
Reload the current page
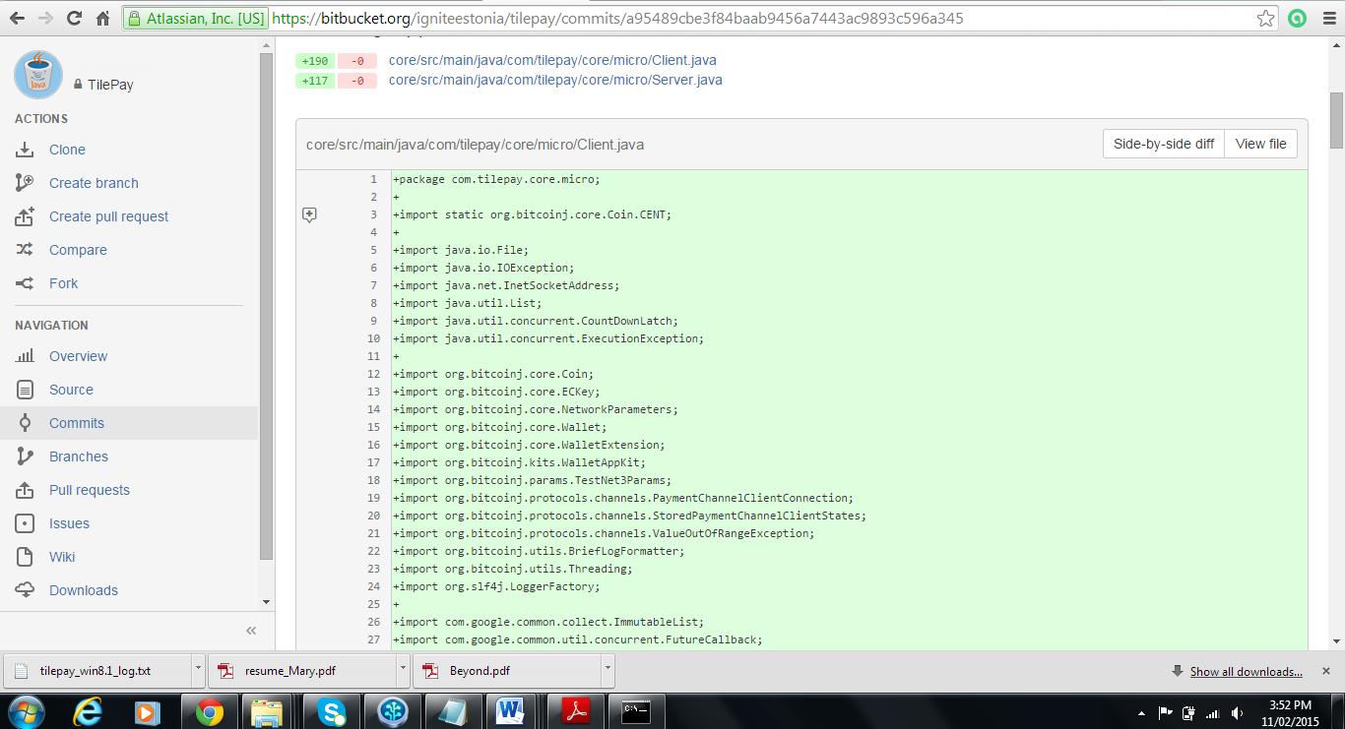point(74,19)
